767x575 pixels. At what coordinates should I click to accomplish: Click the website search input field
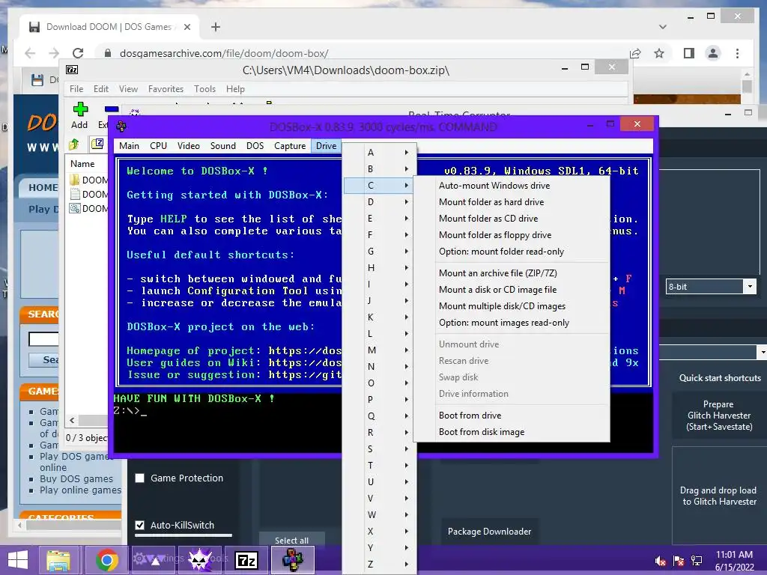pyautogui.click(x=43, y=339)
